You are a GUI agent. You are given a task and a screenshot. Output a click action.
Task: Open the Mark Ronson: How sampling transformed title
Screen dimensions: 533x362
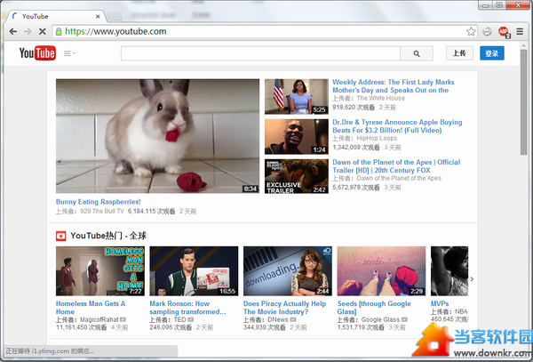coord(187,308)
